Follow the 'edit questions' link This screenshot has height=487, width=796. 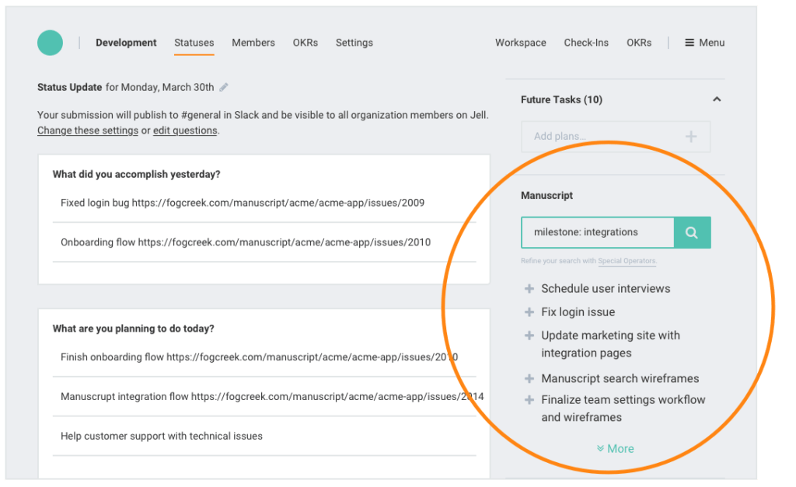(185, 130)
